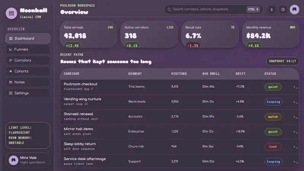
Task: Open the top-right user avatar
Action: click(294, 9)
